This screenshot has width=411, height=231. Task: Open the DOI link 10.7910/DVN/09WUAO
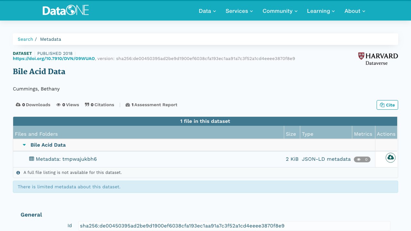pos(54,59)
